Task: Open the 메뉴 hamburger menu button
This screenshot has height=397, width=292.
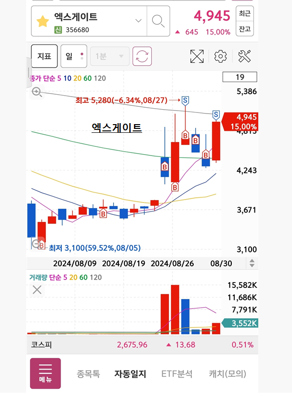Action: (45, 373)
